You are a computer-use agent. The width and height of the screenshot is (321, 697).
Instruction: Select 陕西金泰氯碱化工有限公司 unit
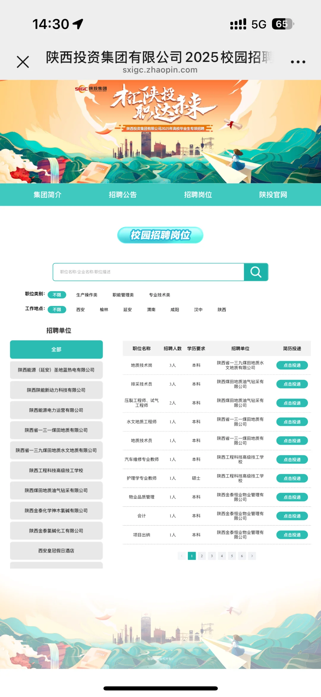[x=56, y=531]
